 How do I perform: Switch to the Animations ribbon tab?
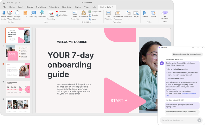(54, 7)
